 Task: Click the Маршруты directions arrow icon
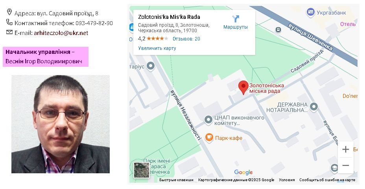[236, 18]
